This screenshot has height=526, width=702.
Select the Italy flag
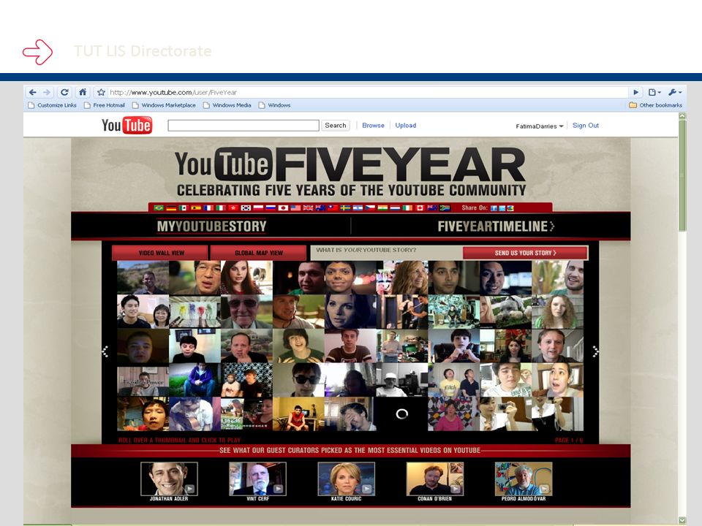221,208
